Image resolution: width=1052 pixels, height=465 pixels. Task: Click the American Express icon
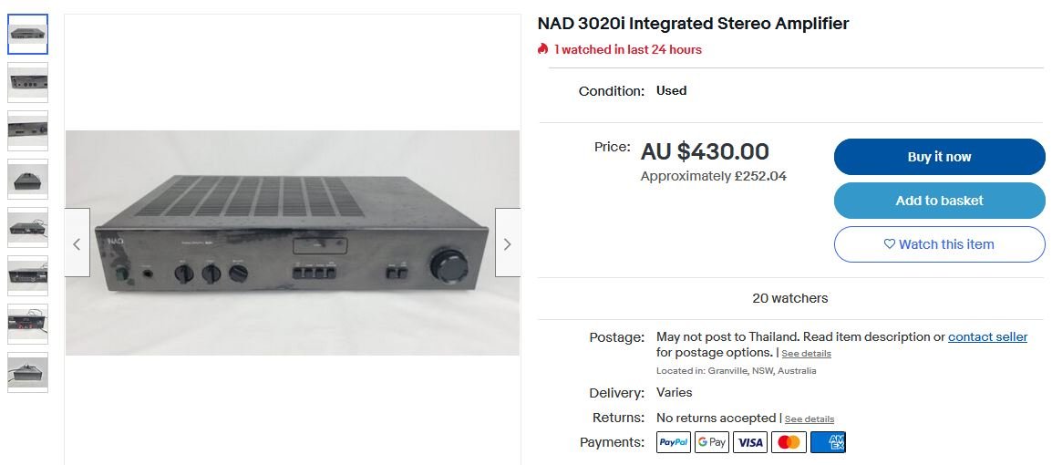click(827, 442)
